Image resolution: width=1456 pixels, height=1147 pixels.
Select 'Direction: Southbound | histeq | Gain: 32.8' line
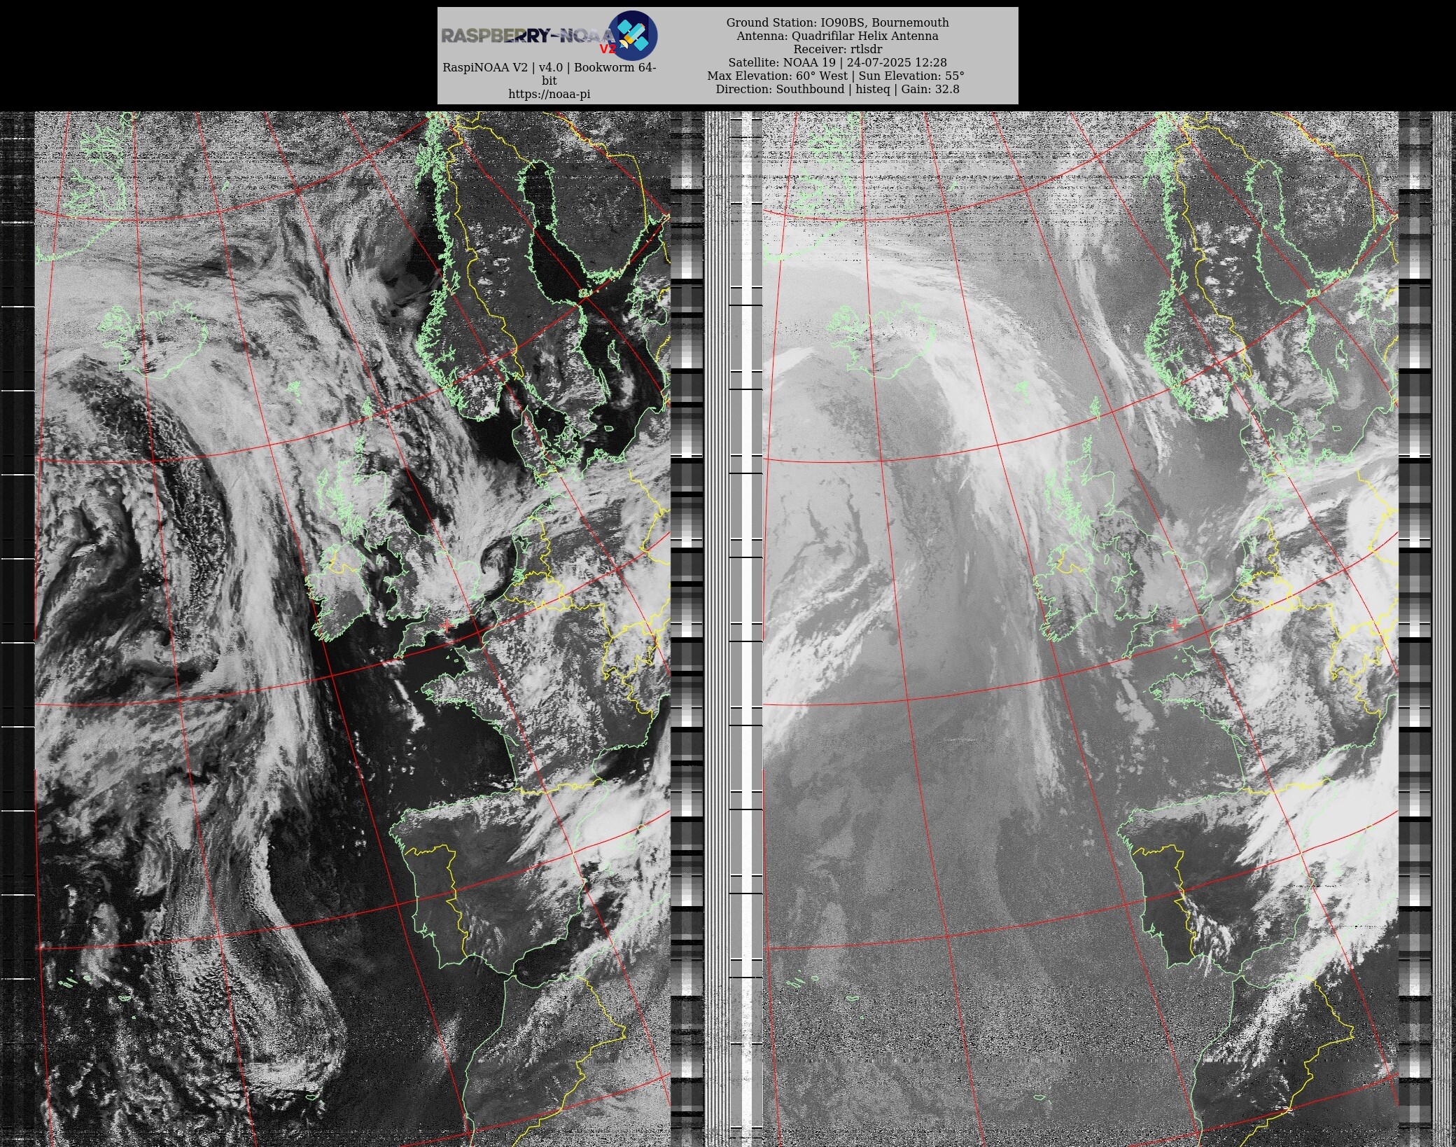coord(837,89)
